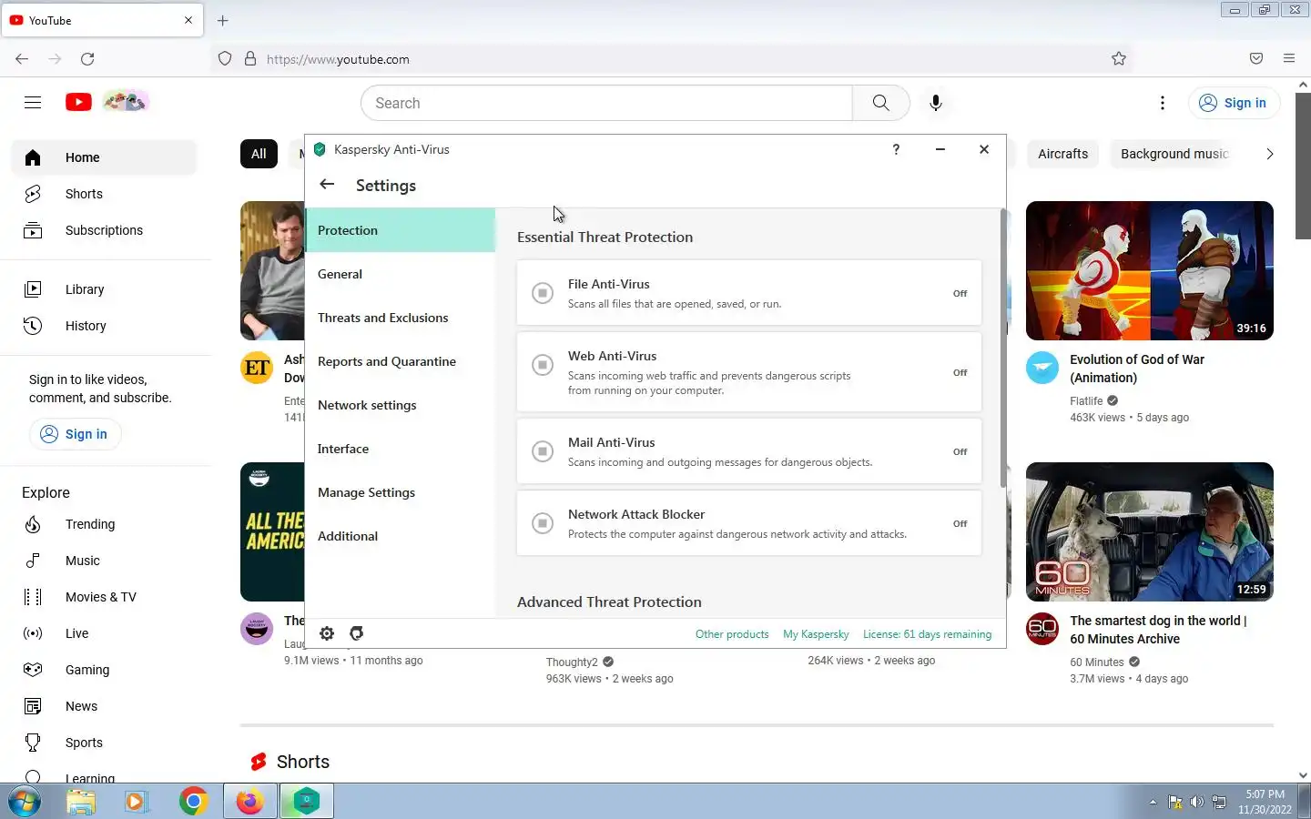Open Movies & TV in Explore
1311x819 pixels.
point(104,597)
